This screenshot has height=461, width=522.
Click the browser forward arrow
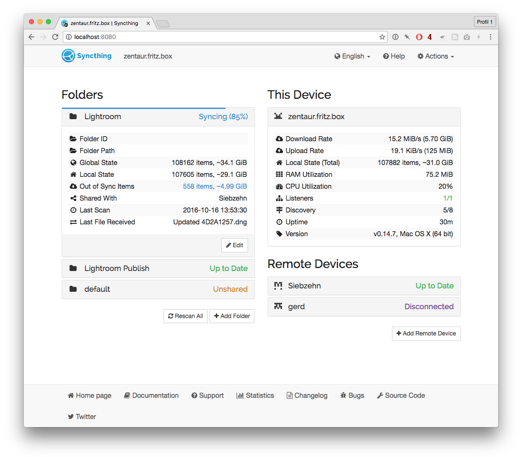pyautogui.click(x=43, y=37)
